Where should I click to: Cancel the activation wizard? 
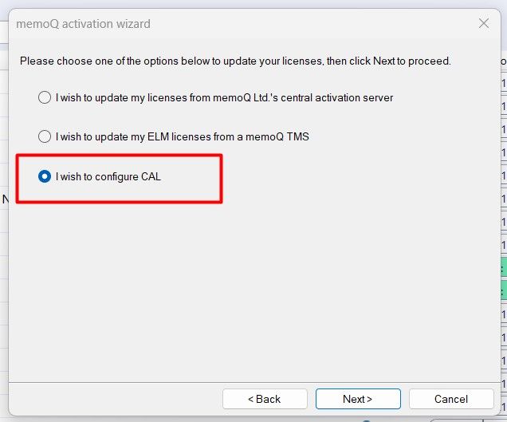pyautogui.click(x=451, y=399)
